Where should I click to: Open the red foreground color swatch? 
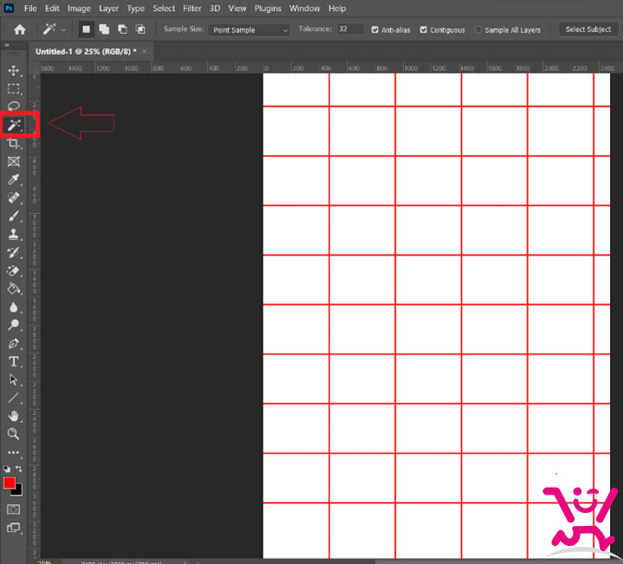9,483
